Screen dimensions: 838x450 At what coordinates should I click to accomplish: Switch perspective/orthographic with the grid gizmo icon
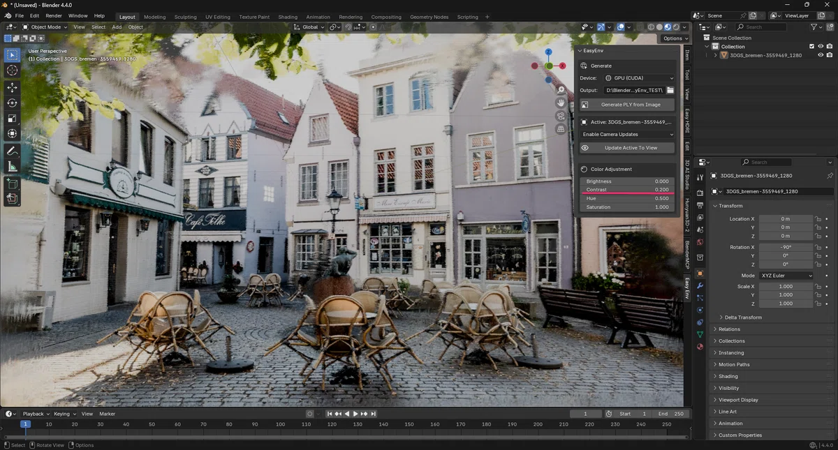[561, 129]
